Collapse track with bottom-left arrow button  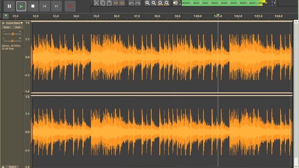(x=3, y=167)
